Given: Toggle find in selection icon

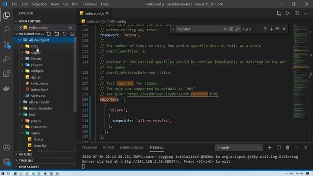Looking at the screenshot, I should point(278,29).
